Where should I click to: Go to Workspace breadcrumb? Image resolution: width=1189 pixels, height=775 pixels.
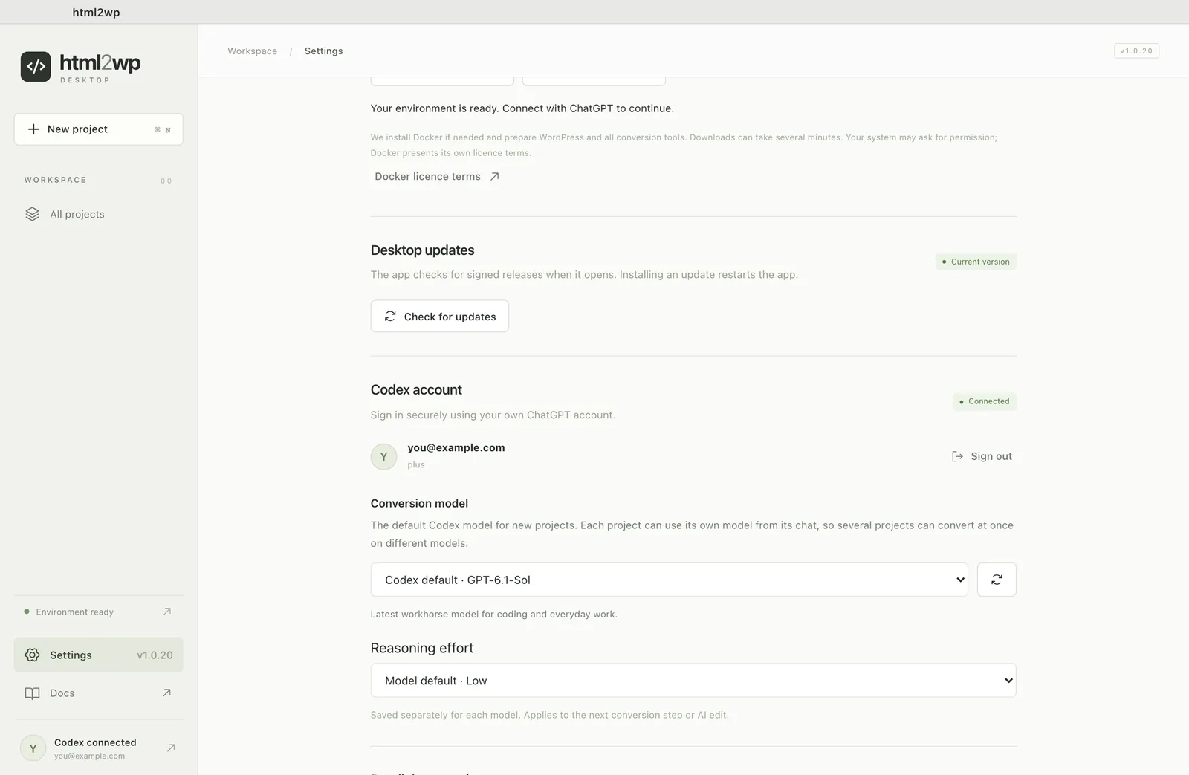click(253, 51)
